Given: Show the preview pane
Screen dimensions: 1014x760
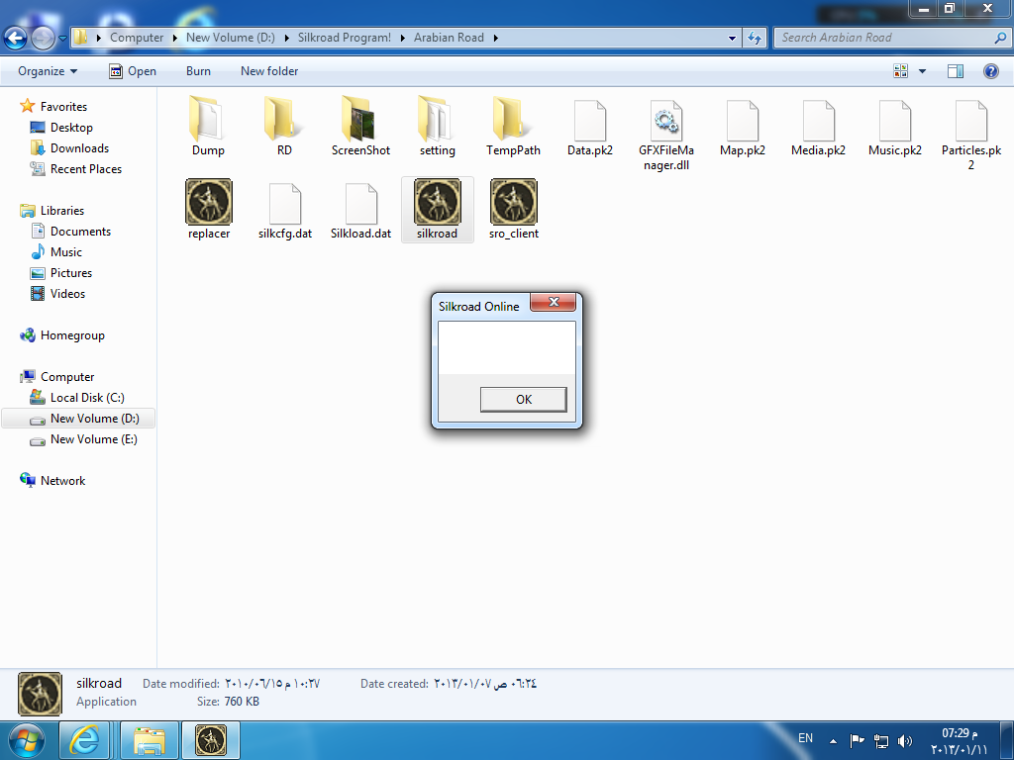Looking at the screenshot, I should [956, 71].
